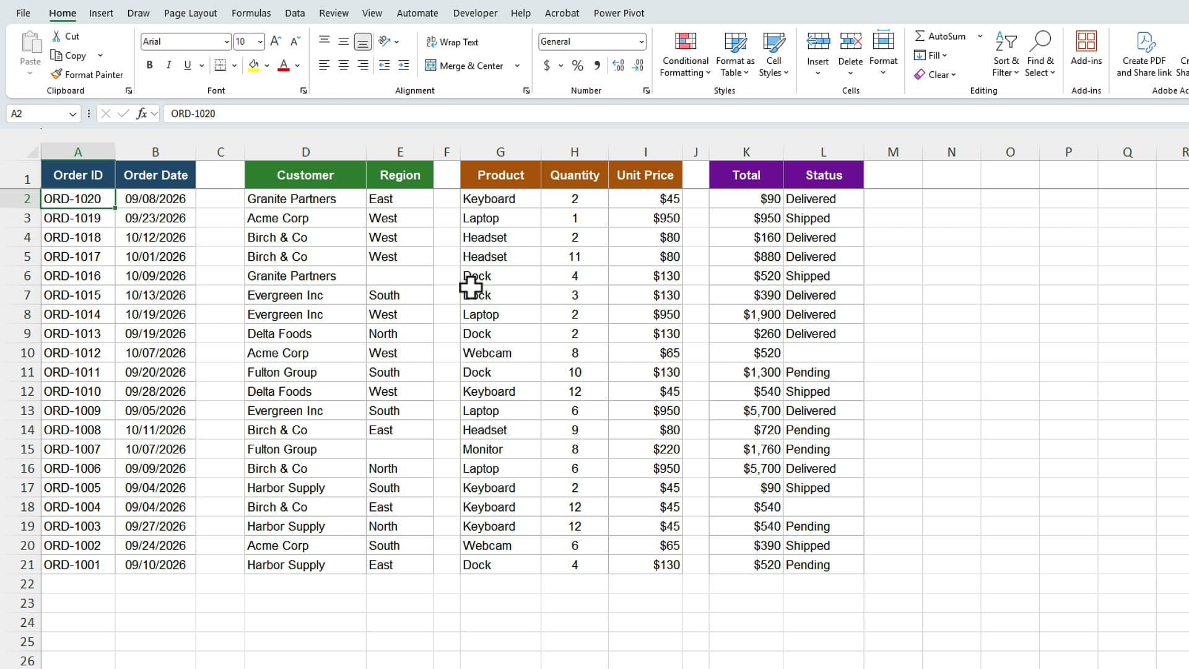Screen dimensions: 1189x669
Task: Click the Orientation text angle icon
Action: point(385,42)
